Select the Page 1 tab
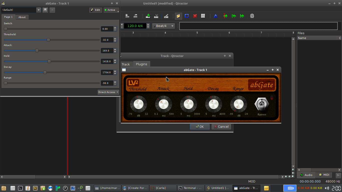 coord(9,17)
